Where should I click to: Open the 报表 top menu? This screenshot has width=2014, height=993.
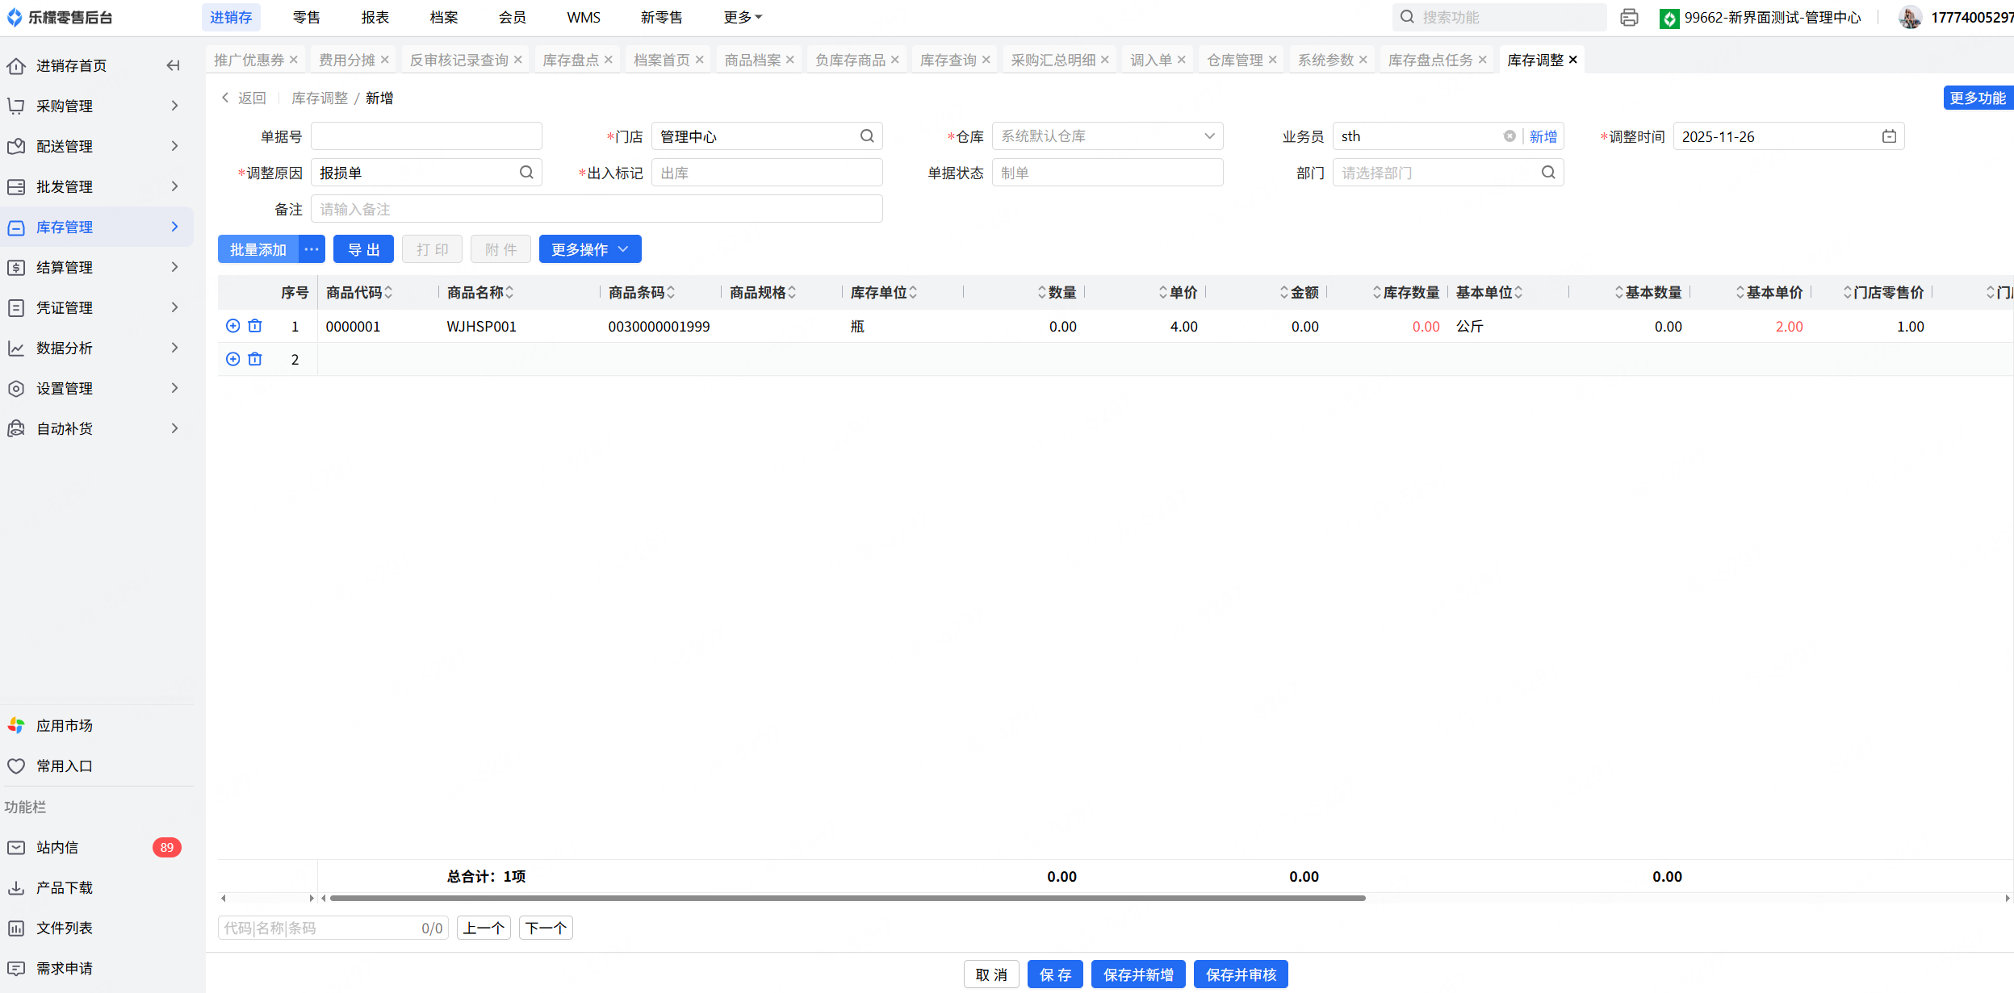375,17
